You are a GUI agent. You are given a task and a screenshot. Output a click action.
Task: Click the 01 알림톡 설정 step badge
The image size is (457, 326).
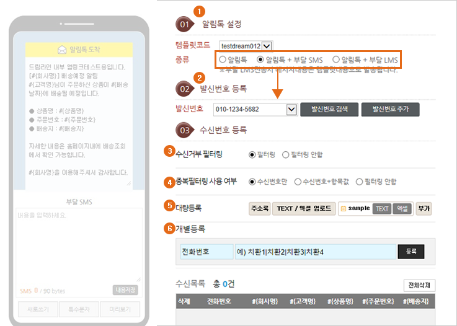point(186,25)
